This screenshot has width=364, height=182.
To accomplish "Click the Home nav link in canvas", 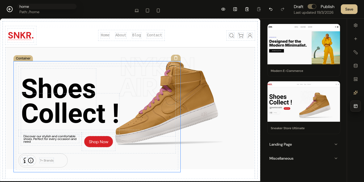I will [105, 35].
